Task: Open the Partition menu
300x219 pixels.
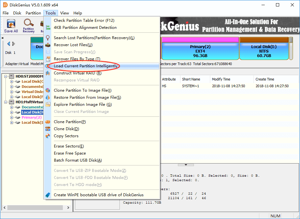Action: pyautogui.click(x=33, y=13)
